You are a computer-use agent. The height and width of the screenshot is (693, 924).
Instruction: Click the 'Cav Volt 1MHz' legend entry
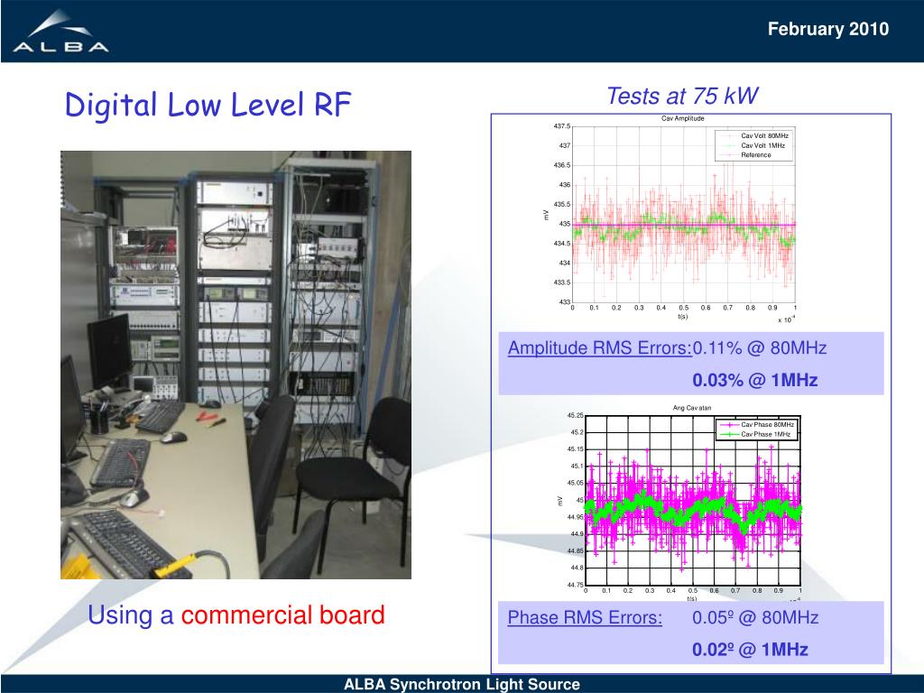[x=753, y=145]
